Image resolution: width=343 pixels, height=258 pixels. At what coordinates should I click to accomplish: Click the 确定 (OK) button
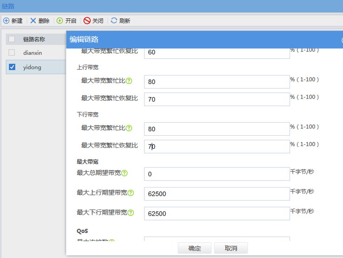tap(195, 248)
